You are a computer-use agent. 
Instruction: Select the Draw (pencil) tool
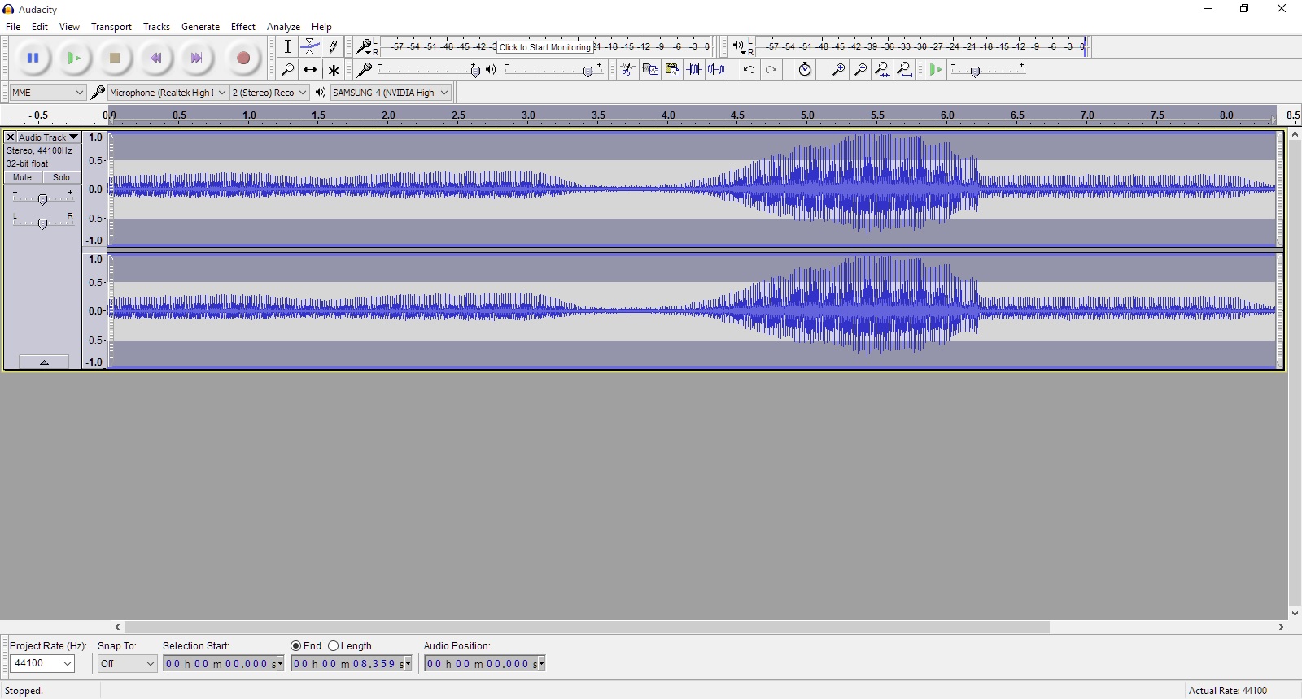333,46
